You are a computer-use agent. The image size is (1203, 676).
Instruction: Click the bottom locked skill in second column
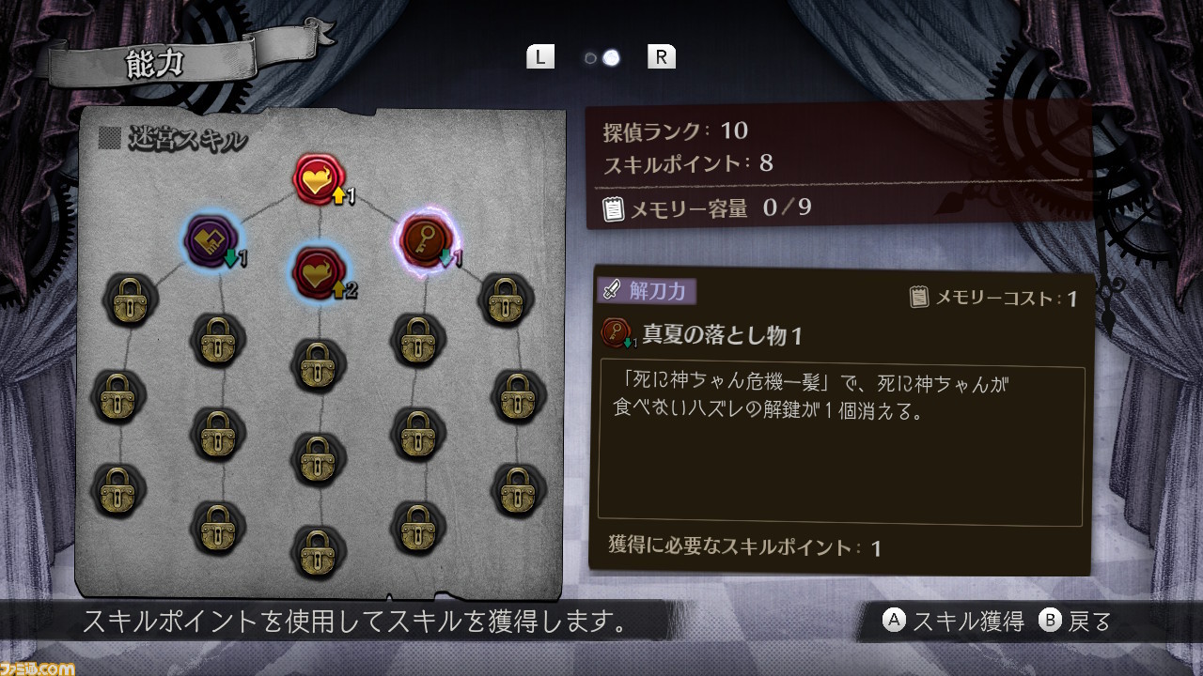coord(219,528)
